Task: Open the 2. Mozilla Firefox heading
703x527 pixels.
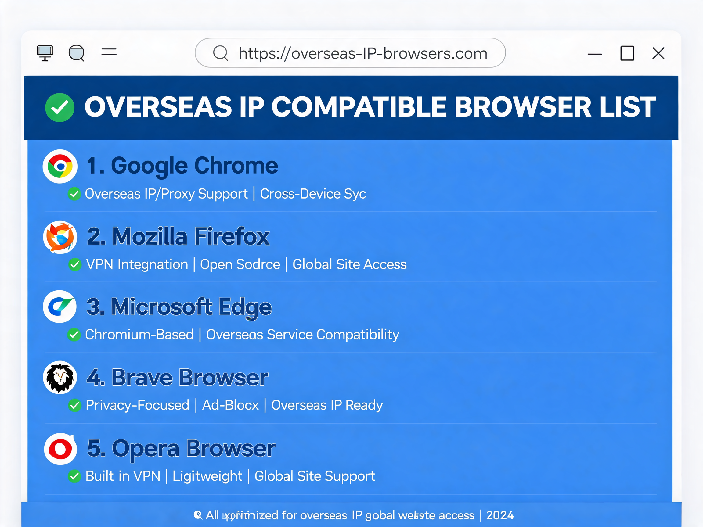Action: tap(178, 236)
